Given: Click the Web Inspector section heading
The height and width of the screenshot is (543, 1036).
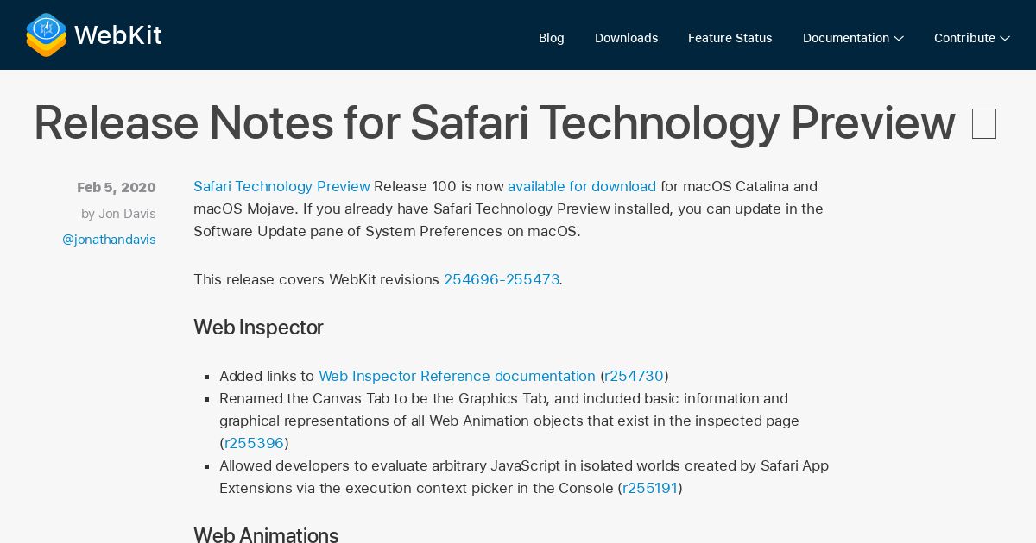Looking at the screenshot, I should tap(258, 328).
